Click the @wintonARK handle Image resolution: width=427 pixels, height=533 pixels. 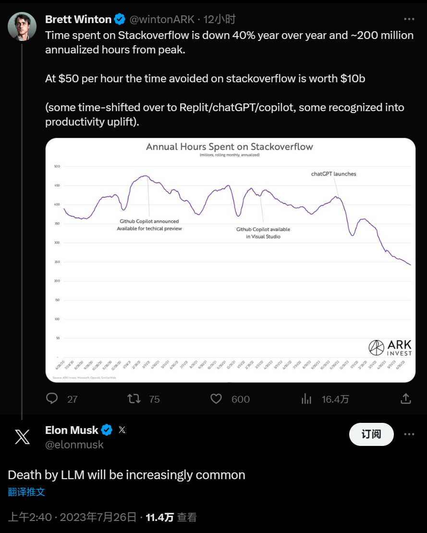(x=162, y=19)
